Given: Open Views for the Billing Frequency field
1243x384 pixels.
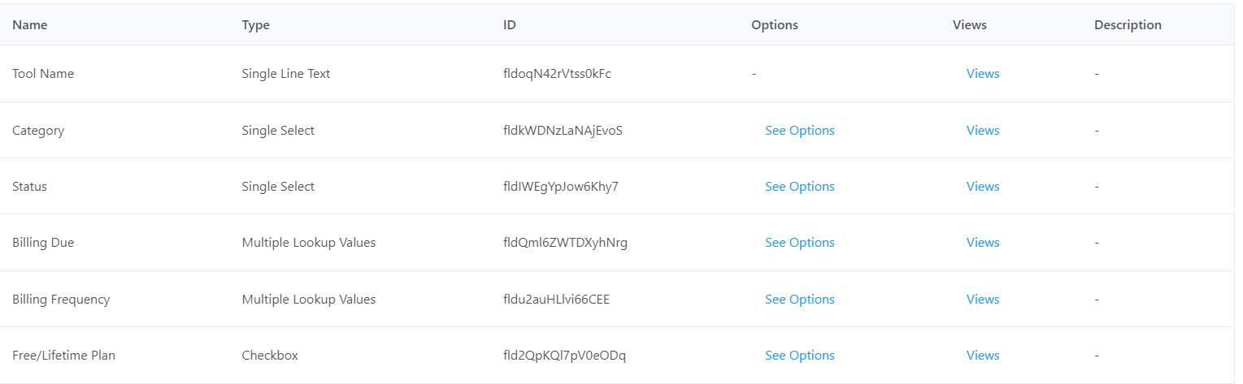Looking at the screenshot, I should (982, 300).
